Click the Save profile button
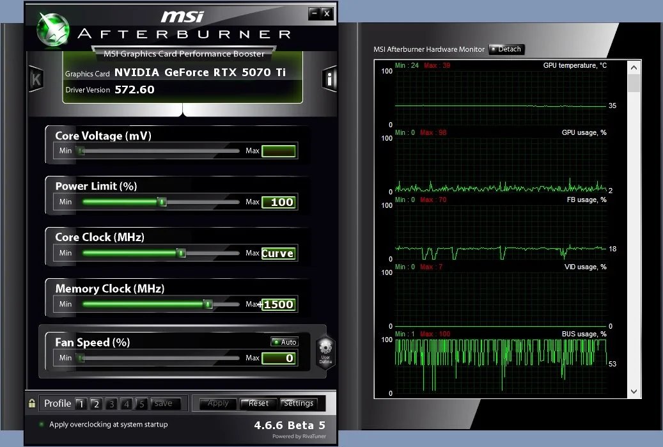 pyautogui.click(x=164, y=404)
